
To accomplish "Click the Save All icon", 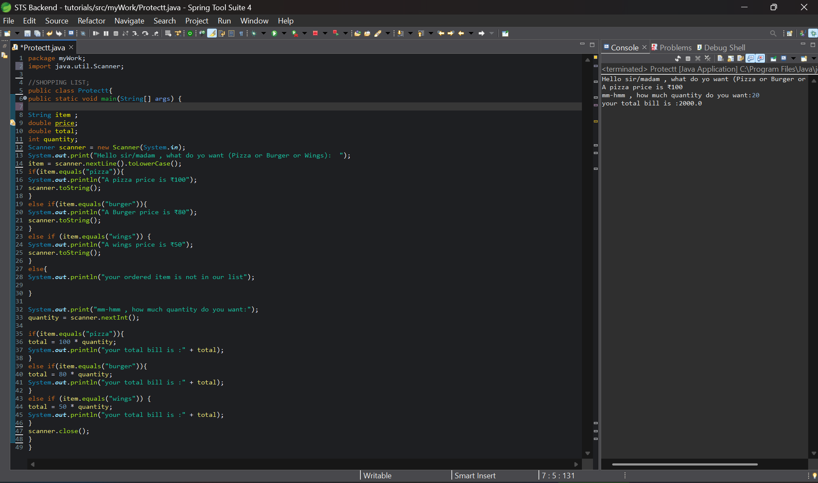I will click(x=37, y=34).
